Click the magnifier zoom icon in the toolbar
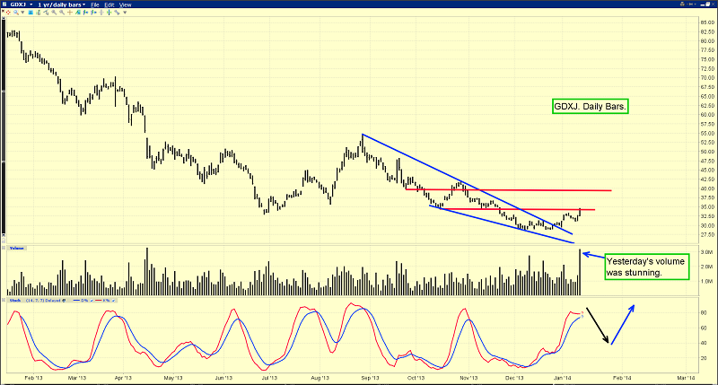 tap(15, 13)
